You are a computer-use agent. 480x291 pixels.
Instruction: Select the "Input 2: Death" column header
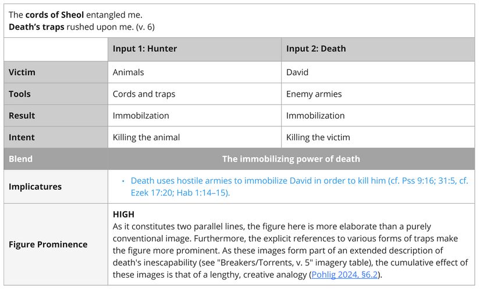pos(316,49)
